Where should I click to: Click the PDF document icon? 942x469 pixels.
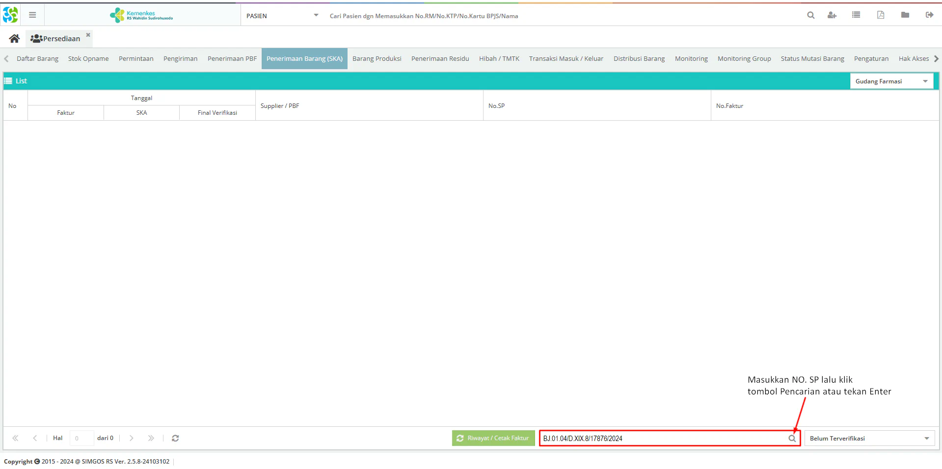[x=881, y=15]
